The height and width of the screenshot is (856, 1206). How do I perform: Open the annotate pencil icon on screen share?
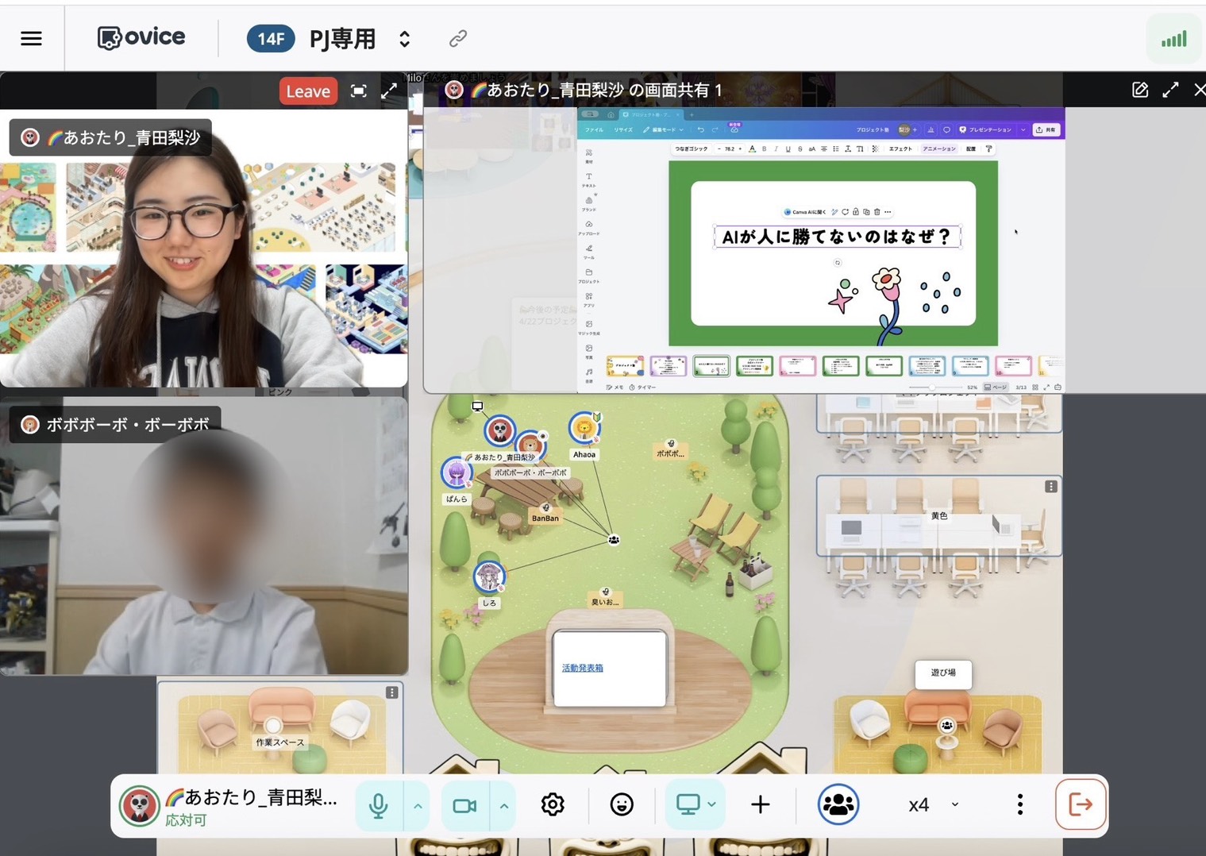1140,90
